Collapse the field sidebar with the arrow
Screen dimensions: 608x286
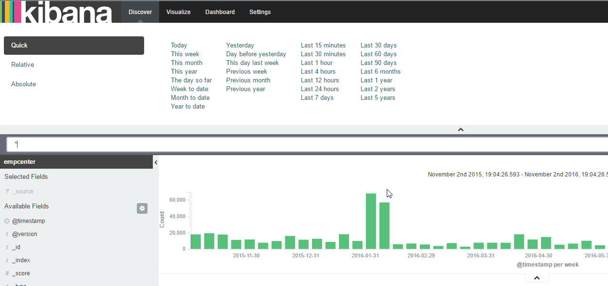(156, 162)
